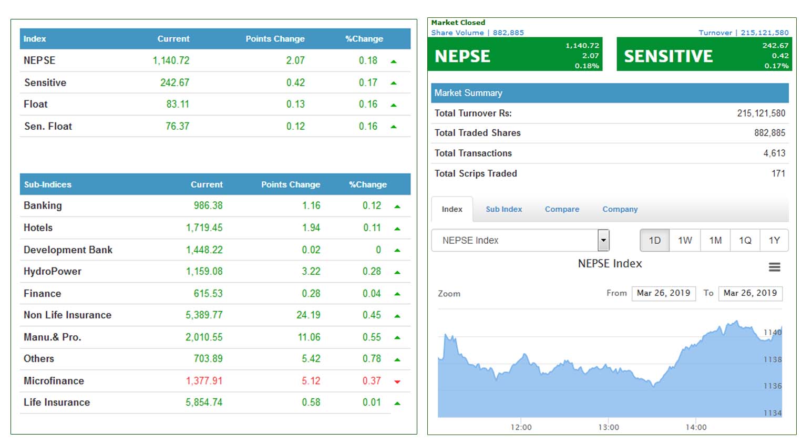Click the up arrow in Sen. Float row
Screen dimensions: 802x444
coord(394,127)
